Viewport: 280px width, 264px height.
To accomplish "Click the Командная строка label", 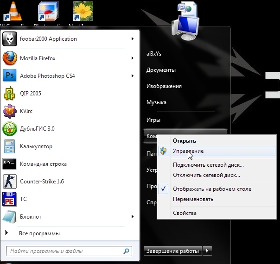I will (x=43, y=164).
